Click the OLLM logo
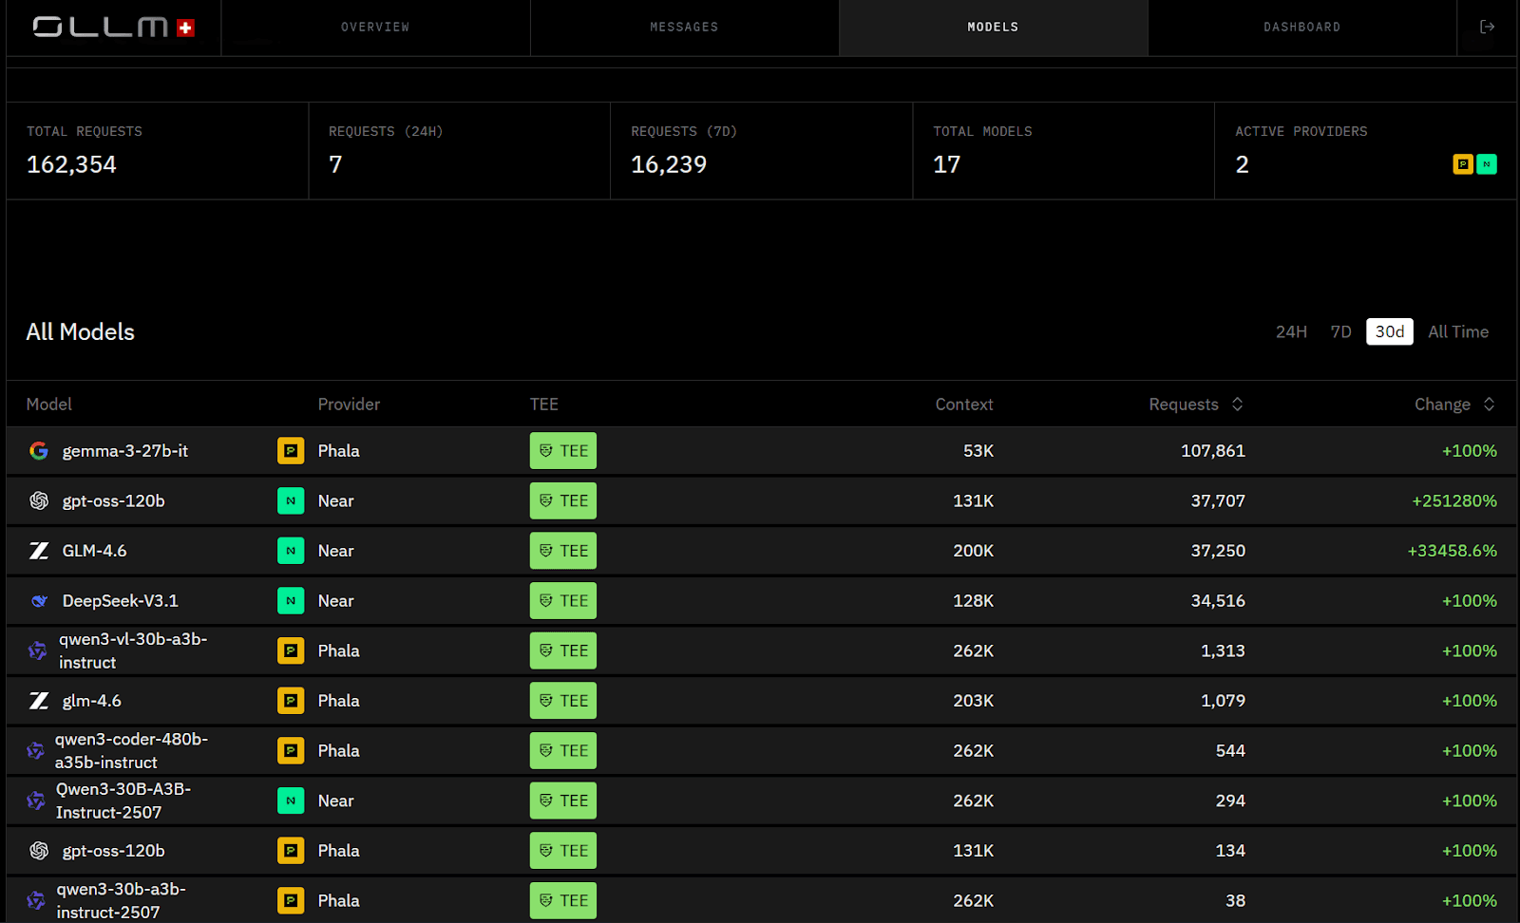The image size is (1520, 923). pos(114,27)
